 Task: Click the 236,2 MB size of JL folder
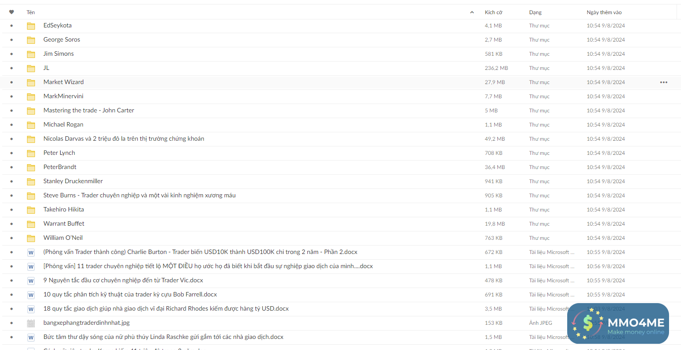[x=496, y=68]
